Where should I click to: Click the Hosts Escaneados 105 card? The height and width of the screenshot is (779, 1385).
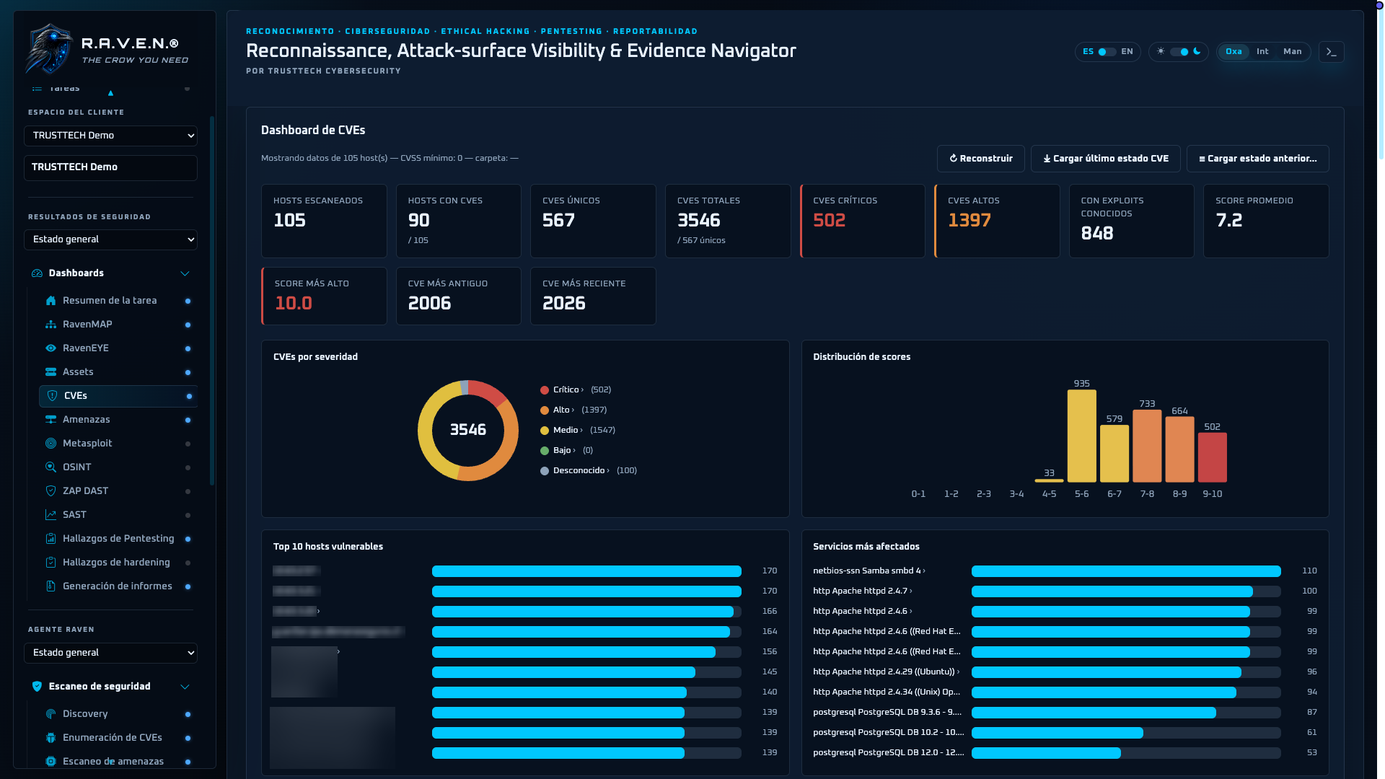pyautogui.click(x=324, y=221)
